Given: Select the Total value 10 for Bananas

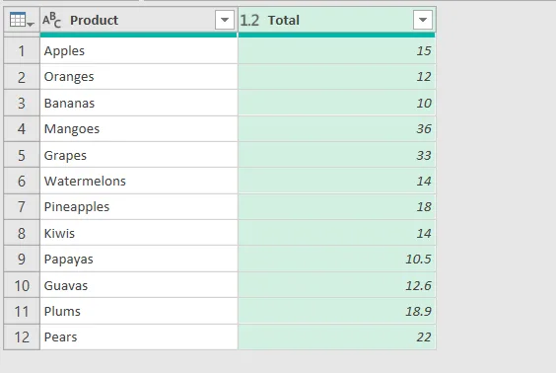Looking at the screenshot, I should tap(337, 103).
